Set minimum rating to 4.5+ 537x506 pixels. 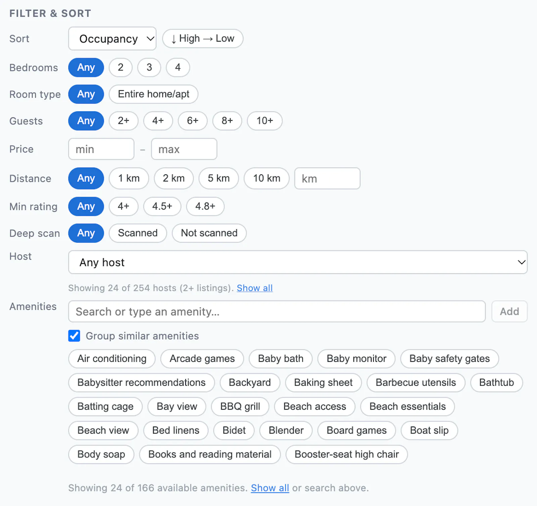coord(162,206)
